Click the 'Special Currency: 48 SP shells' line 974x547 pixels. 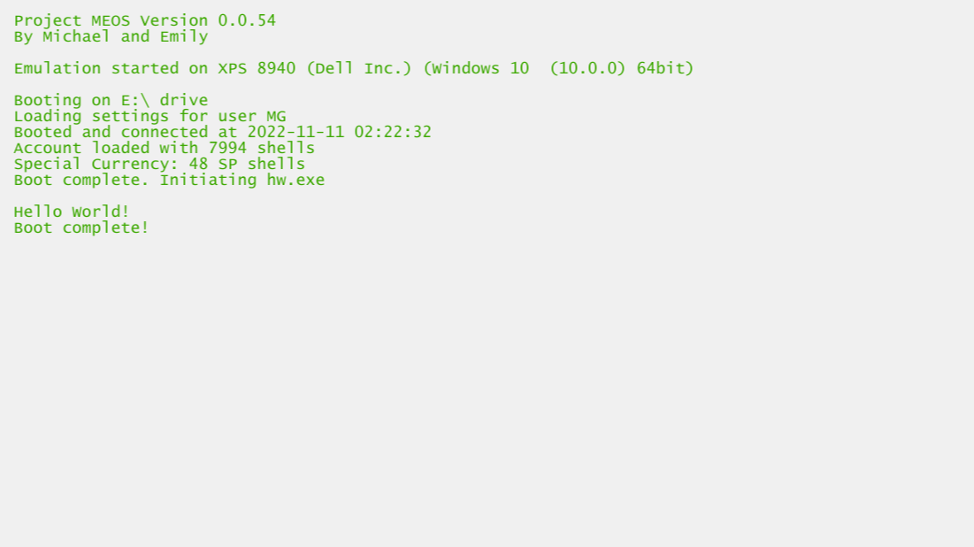pyautogui.click(x=159, y=164)
